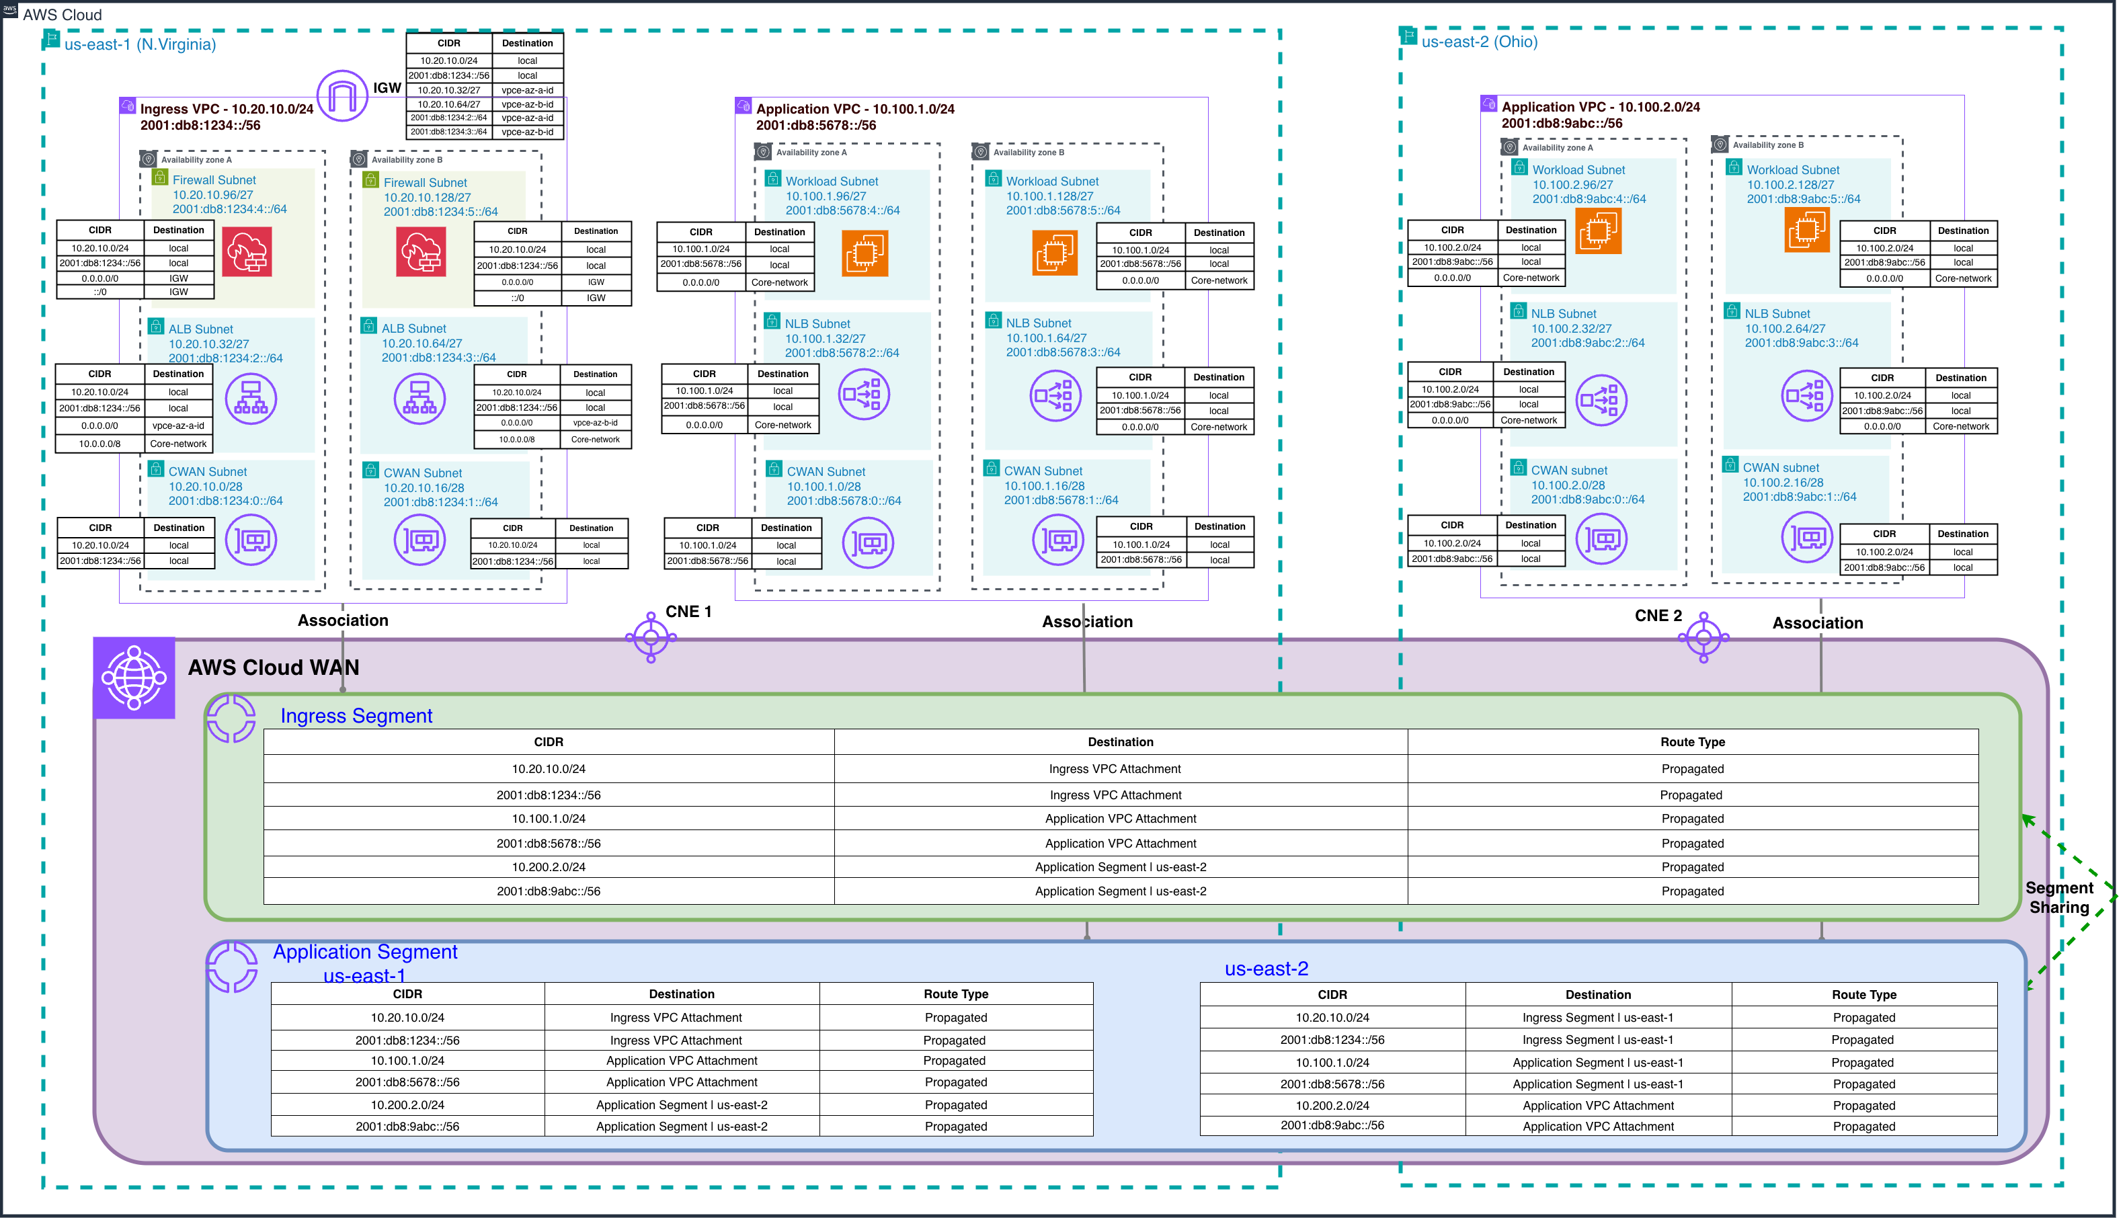Viewport: 2127px width, 1218px height.
Task: Click the CNE 2 core network edge icon
Action: point(1703,637)
